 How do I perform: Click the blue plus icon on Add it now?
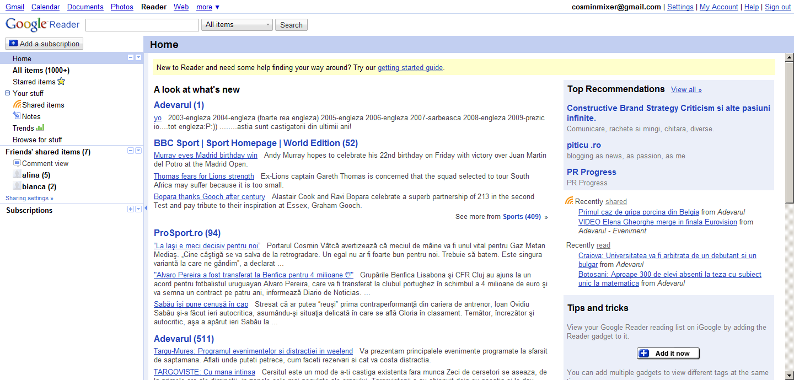click(645, 354)
